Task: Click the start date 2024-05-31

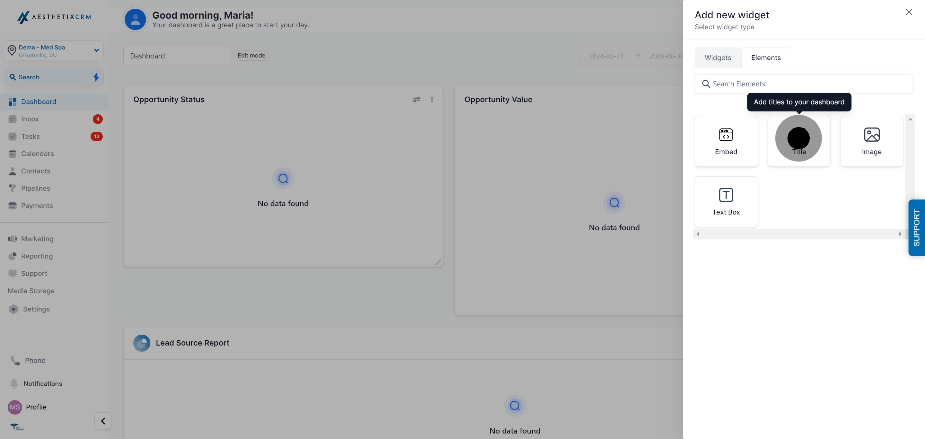Action: pyautogui.click(x=606, y=56)
